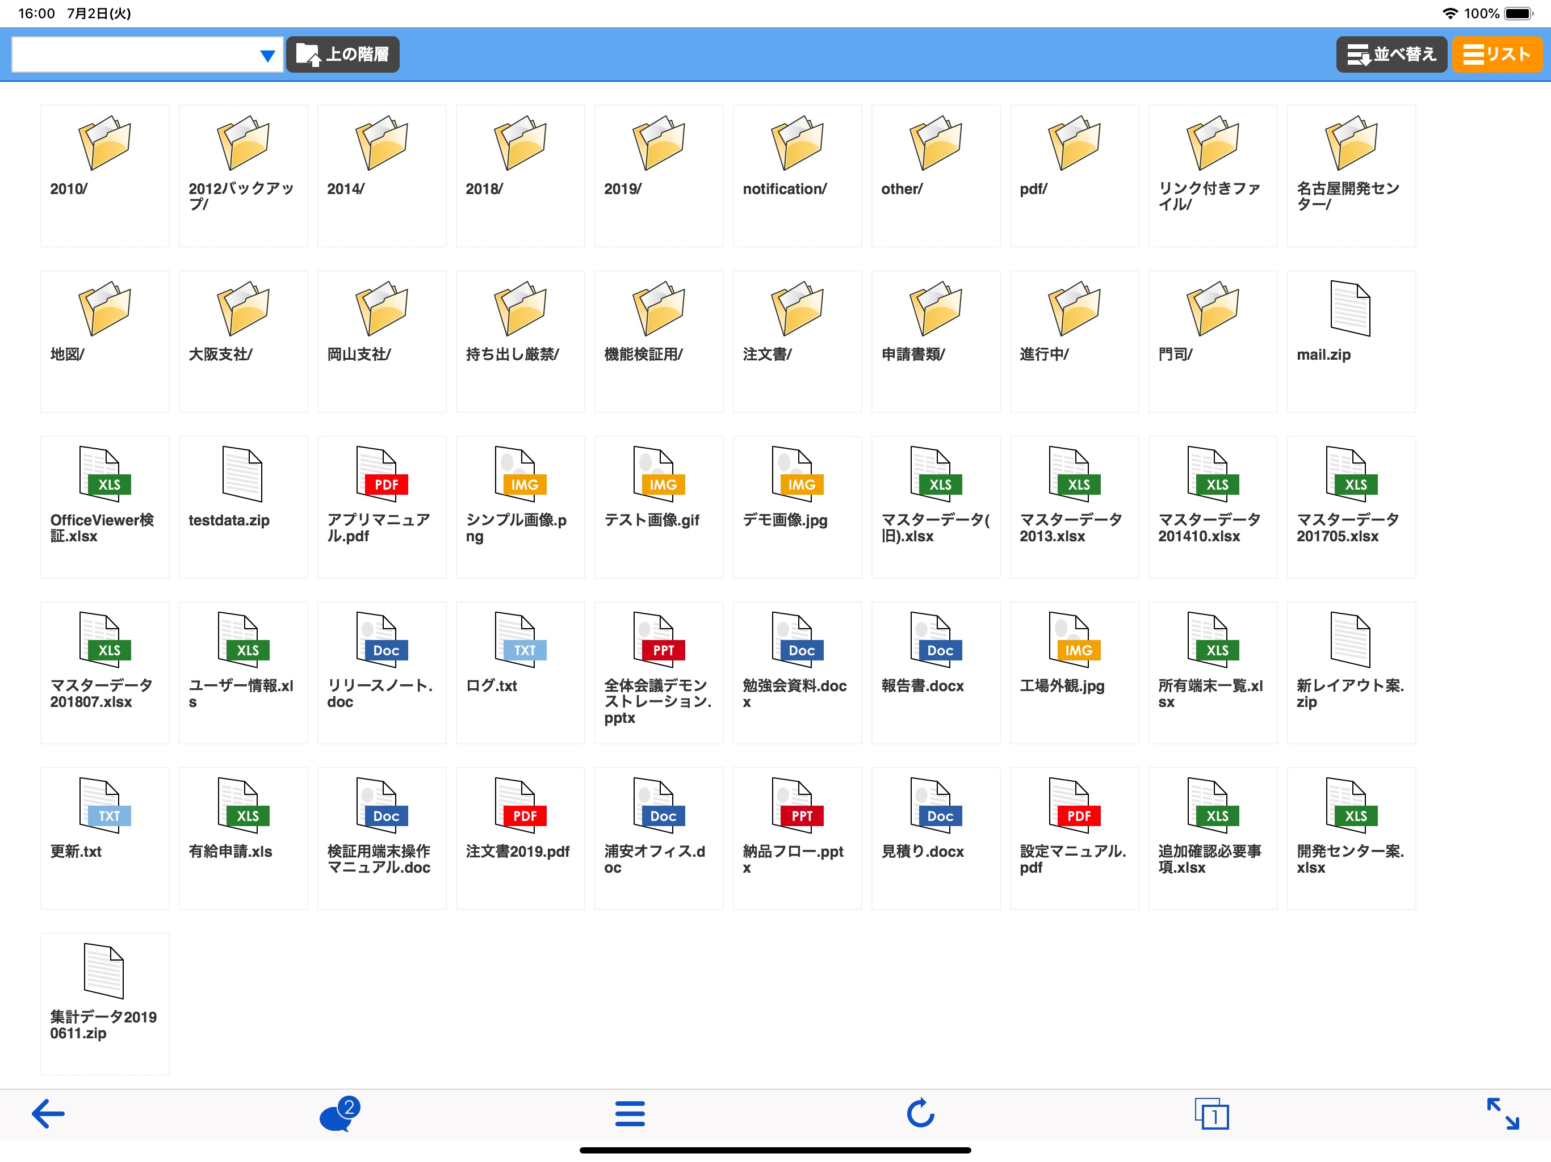1551x1162 pixels.
Task: Open the 申請書類/ folder
Action: point(936,342)
